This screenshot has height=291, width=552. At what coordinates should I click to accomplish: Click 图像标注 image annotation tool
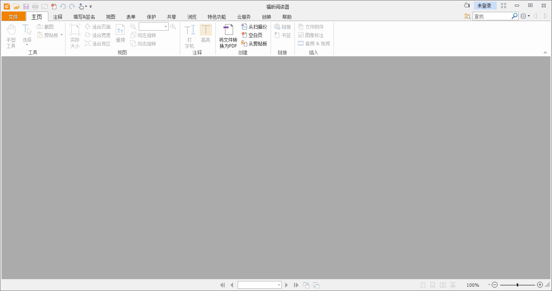click(311, 35)
